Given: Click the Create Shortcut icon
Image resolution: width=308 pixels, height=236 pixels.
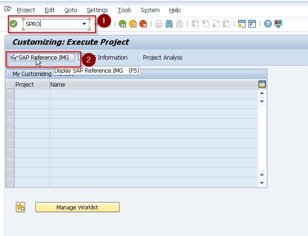Looking at the screenshot, I should click(x=252, y=24).
